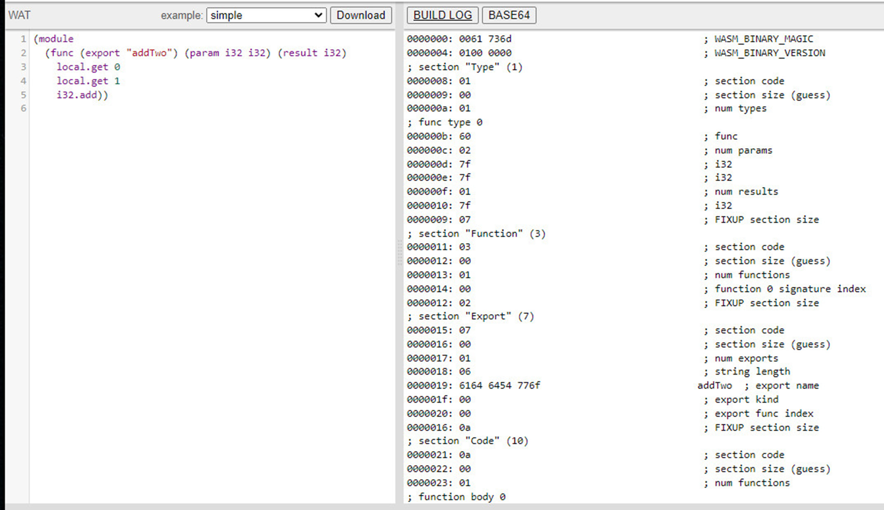Click the 000000b: 60 log line
884x510 pixels.
(x=439, y=137)
